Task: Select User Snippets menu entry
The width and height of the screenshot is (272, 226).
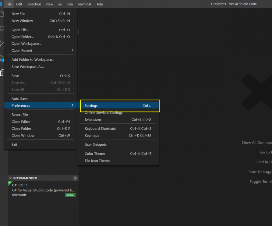Action: [x=95, y=145]
